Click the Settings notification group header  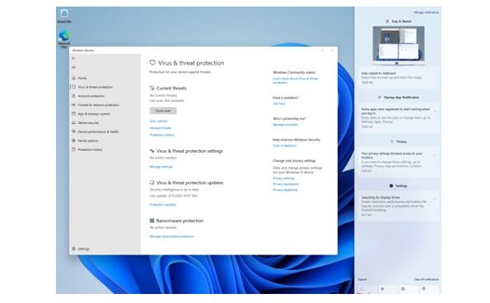[x=399, y=186]
